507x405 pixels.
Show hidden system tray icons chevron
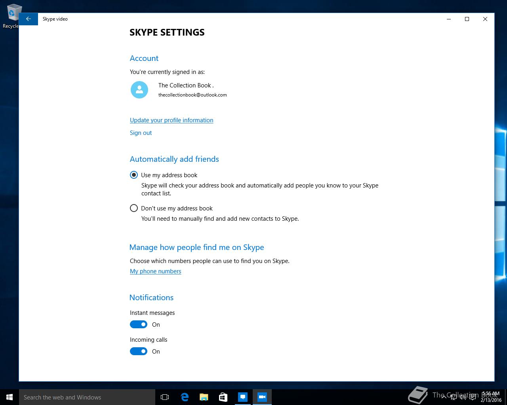(444, 397)
